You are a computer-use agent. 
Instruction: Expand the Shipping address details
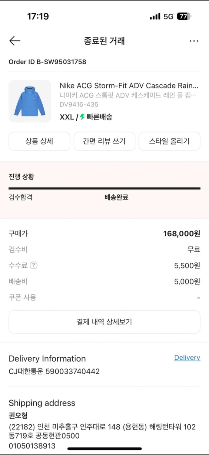point(42,403)
